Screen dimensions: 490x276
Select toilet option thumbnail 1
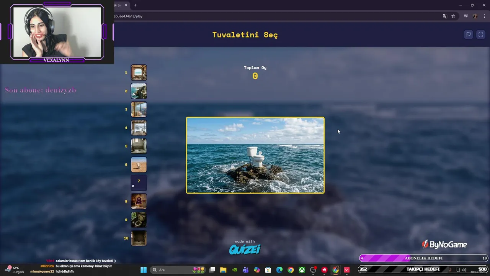(139, 72)
